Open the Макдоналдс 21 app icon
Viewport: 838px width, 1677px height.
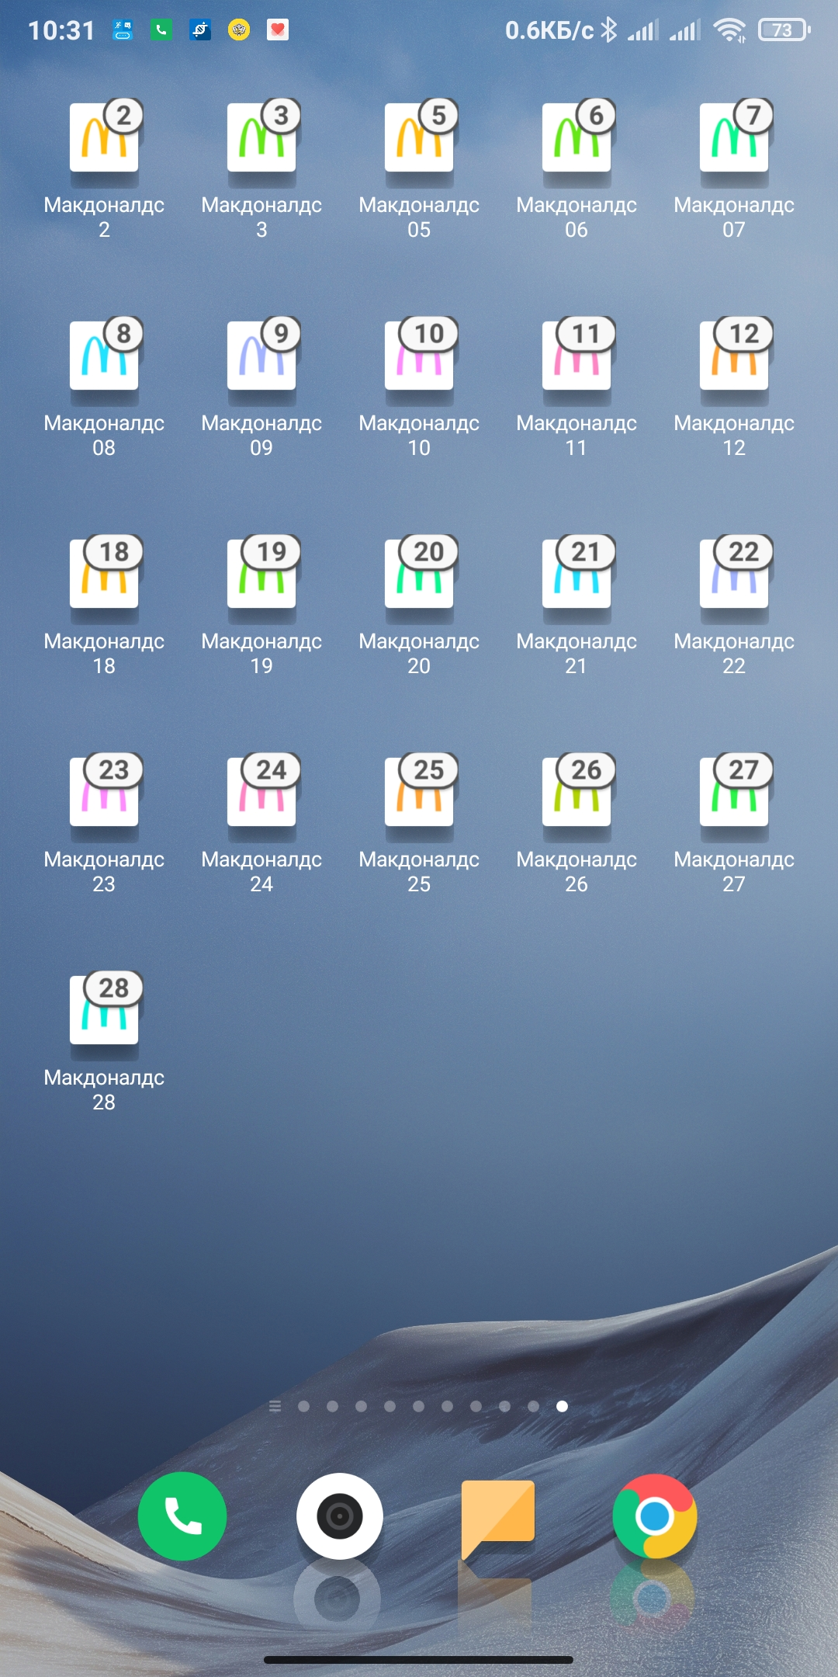pos(577,575)
